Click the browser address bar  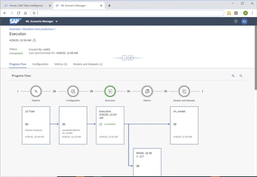tap(127, 13)
